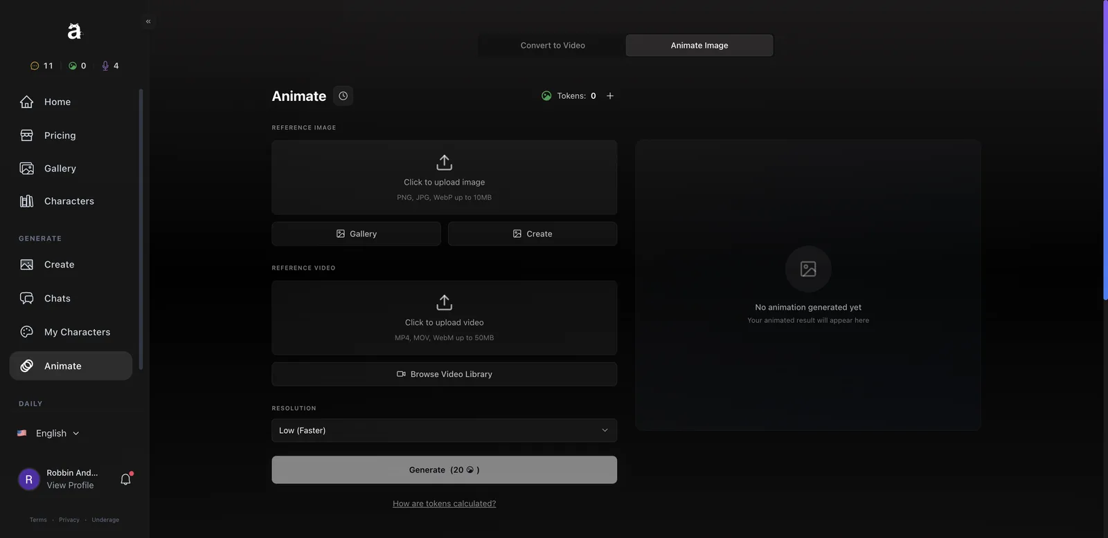This screenshot has height=538, width=1108.
Task: Click the Create button below the reference image
Action: tap(533, 234)
